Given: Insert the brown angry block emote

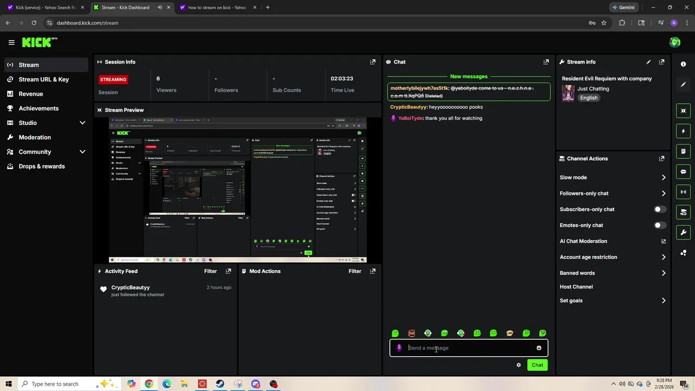Looking at the screenshot, I should pos(412,333).
